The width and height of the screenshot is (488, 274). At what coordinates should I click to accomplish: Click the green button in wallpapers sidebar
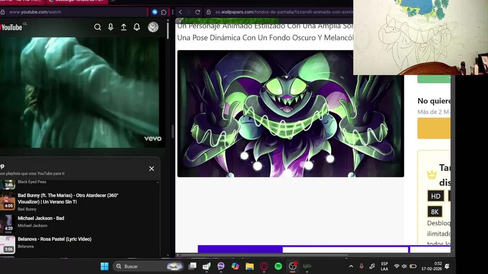[x=434, y=79]
